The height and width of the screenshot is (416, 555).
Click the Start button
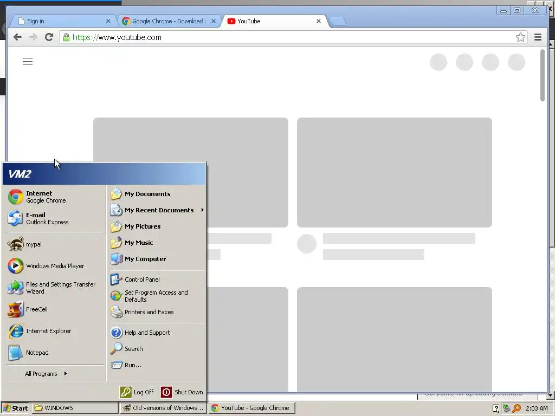point(15,408)
